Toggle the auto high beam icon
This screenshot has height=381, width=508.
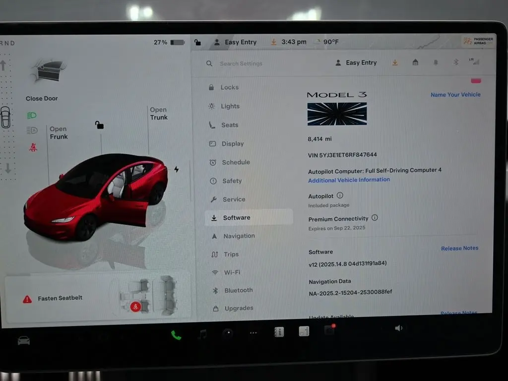(x=32, y=130)
